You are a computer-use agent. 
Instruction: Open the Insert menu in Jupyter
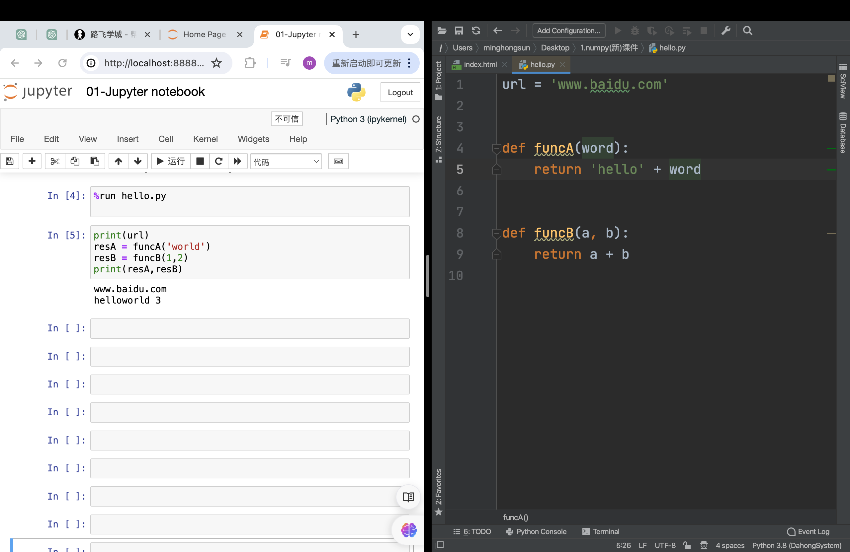127,139
